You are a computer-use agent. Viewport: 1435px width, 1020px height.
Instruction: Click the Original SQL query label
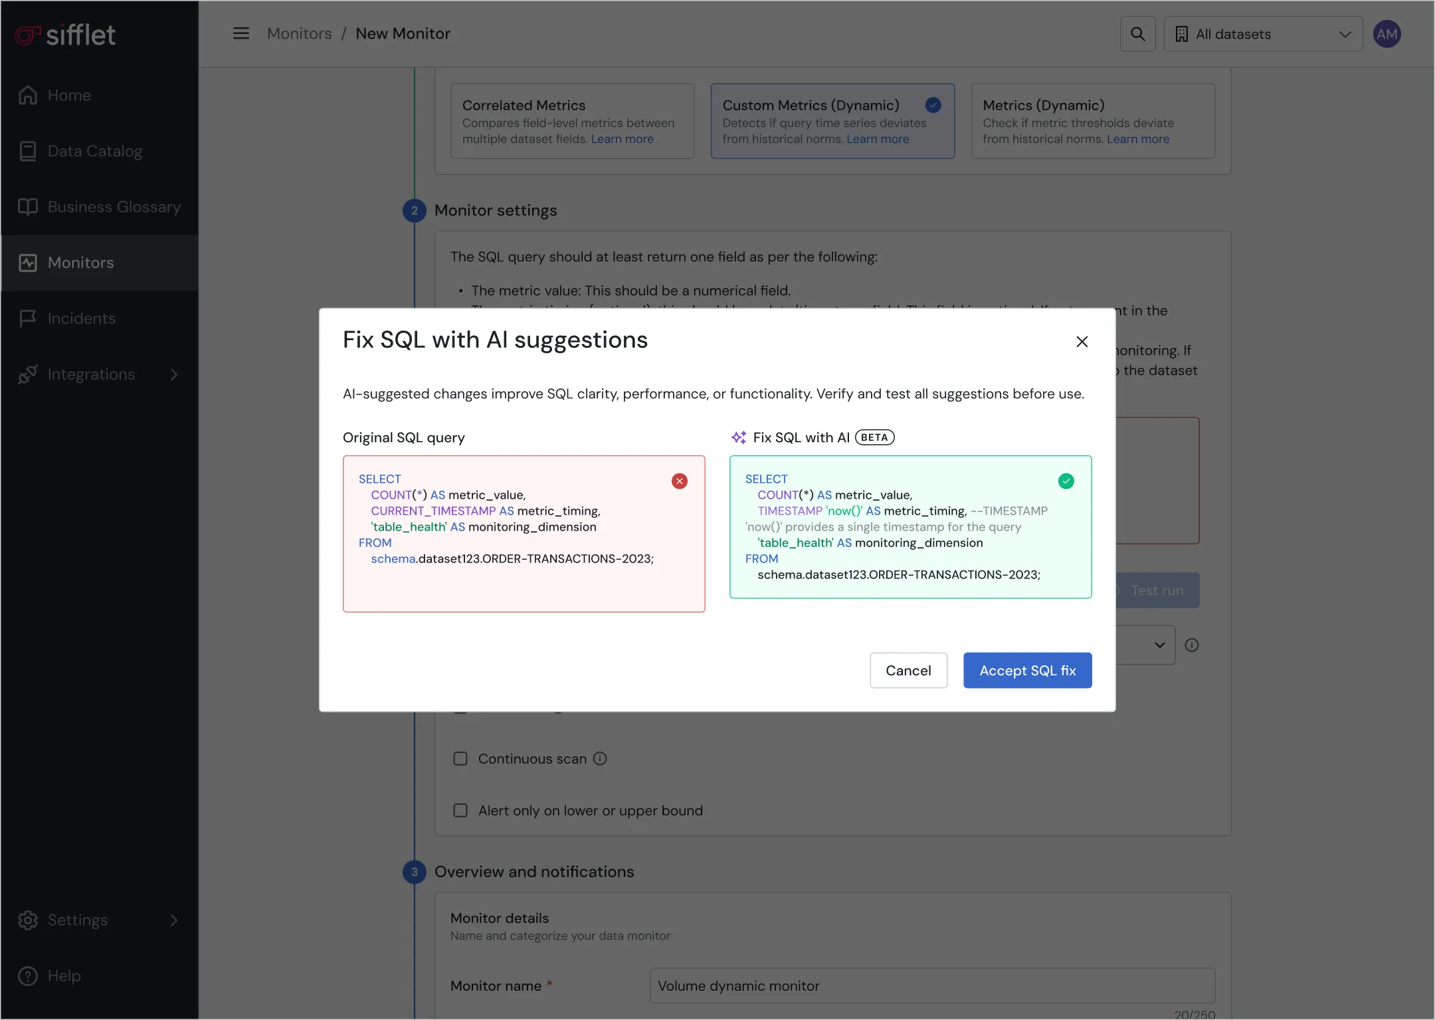click(x=404, y=437)
